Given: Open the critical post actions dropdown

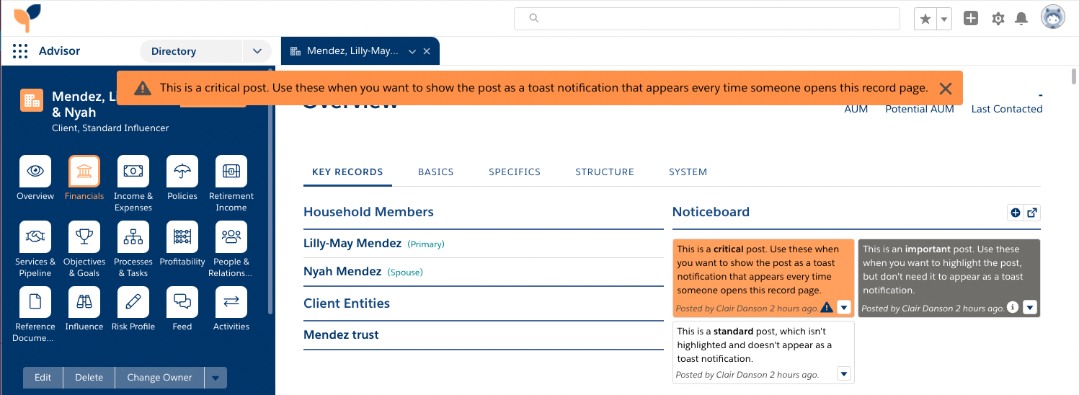Looking at the screenshot, I should [x=844, y=308].
